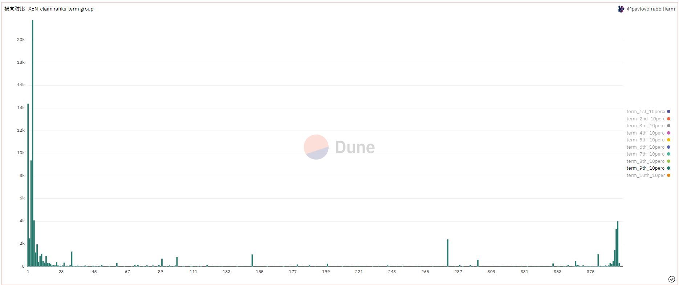Click y-axis label 14k
Image resolution: width=679 pixels, height=285 pixels.
pos(21,108)
